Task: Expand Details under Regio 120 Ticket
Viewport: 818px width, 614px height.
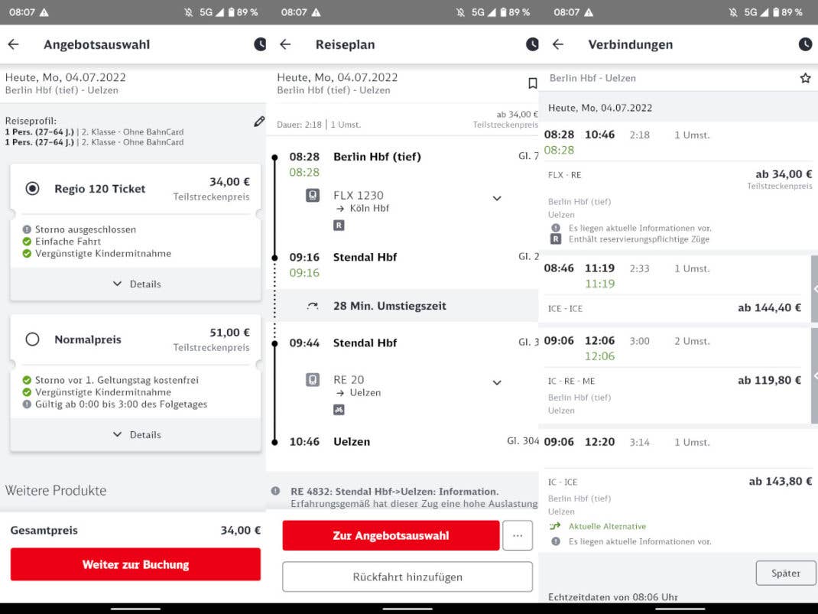Action: [x=136, y=284]
